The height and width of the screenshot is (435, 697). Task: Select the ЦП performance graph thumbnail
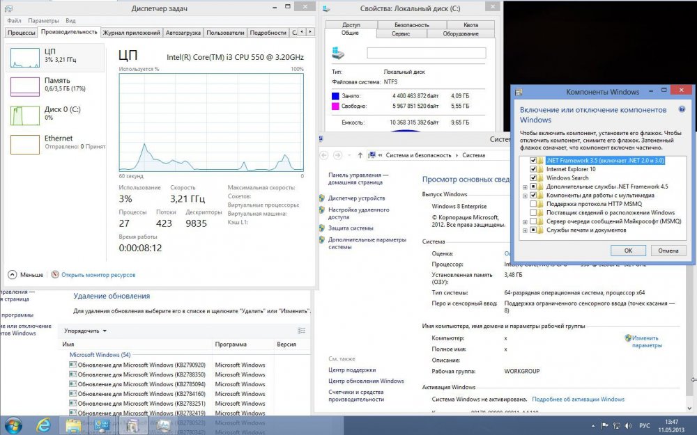pyautogui.click(x=25, y=58)
